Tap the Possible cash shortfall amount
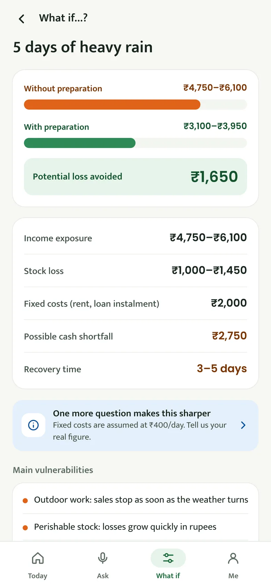 click(229, 336)
